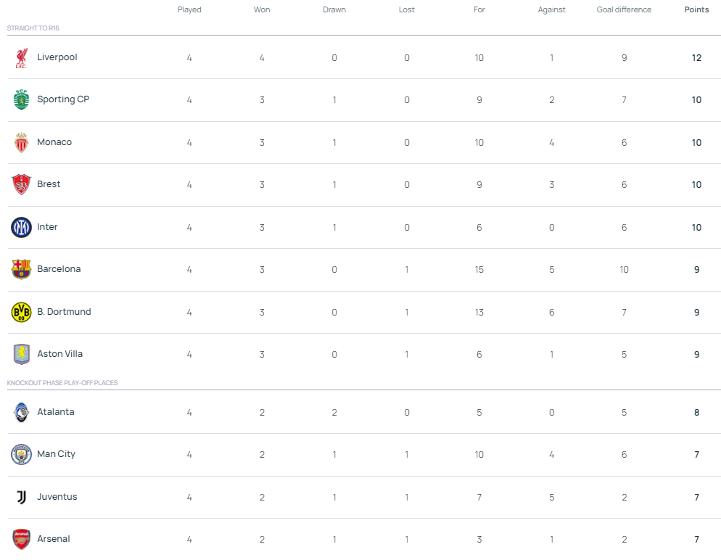Click the Played column header
The image size is (721, 560).
189,10
